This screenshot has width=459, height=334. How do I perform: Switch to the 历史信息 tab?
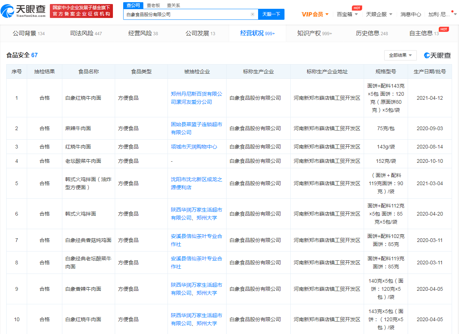pyautogui.click(x=372, y=33)
